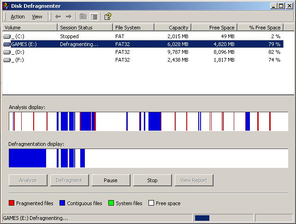Image resolution: width=296 pixels, height=224 pixels.
Task: Click the Disk Defragmenter title bar icon
Action: point(6,6)
